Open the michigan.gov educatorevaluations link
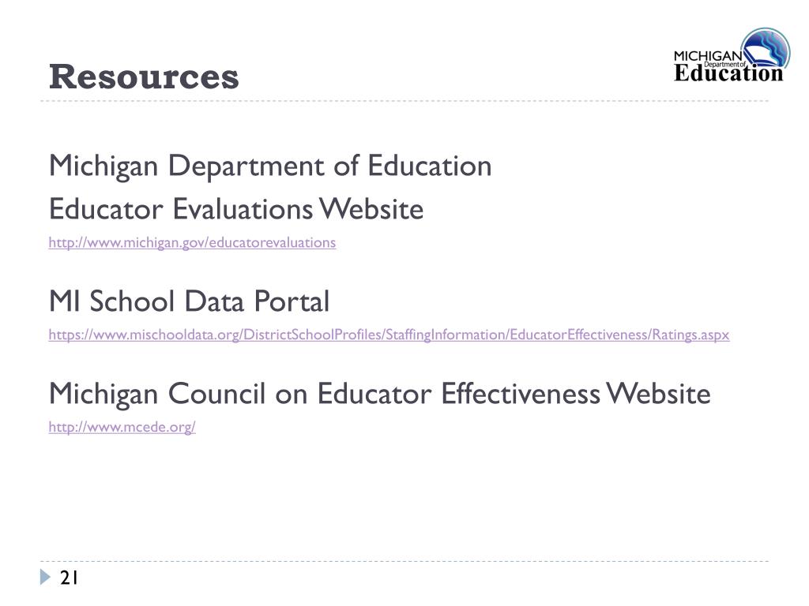The height and width of the screenshot is (606, 809). pyautogui.click(x=192, y=243)
